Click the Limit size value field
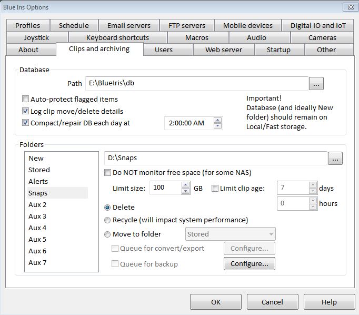Image resolution: width=359 pixels, height=315 pixels. pyautogui.click(x=166, y=188)
